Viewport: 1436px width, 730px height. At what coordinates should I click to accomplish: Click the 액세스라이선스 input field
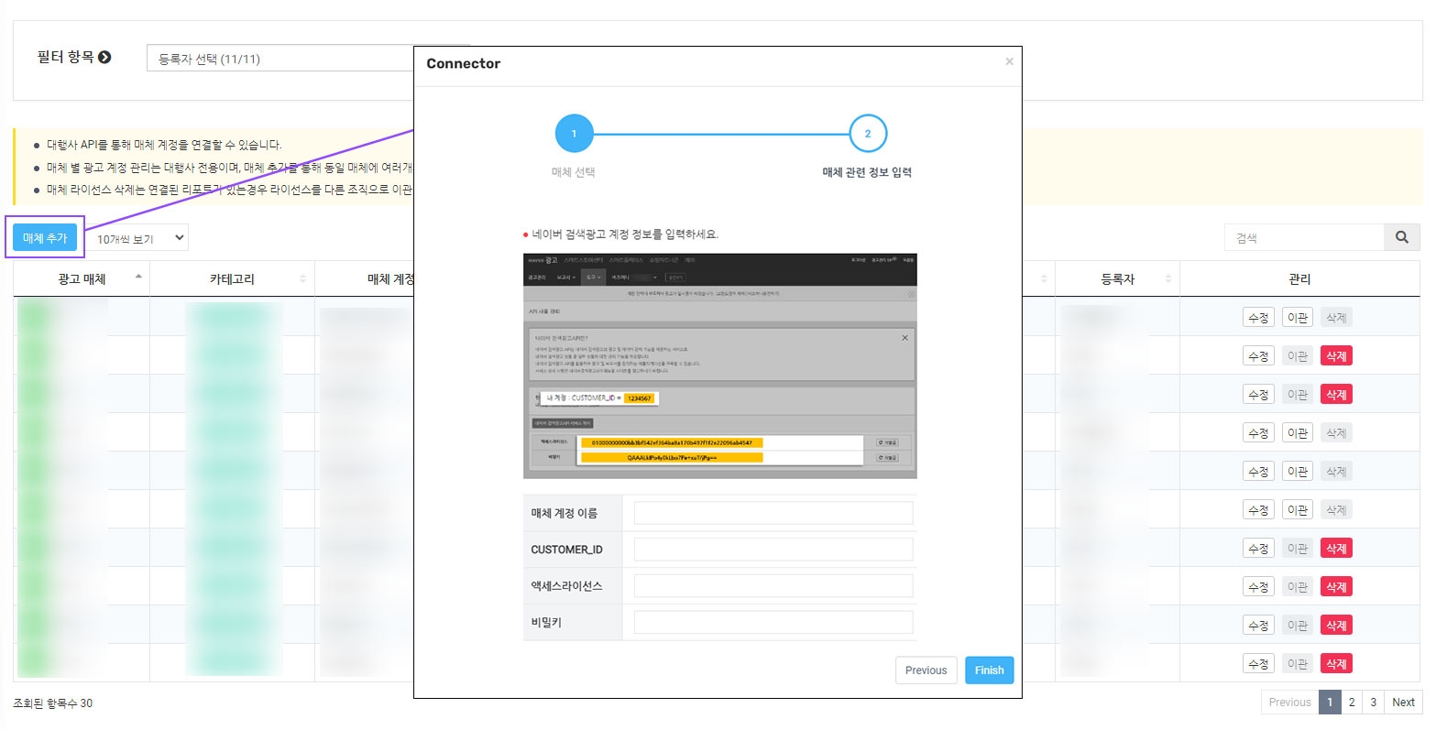point(773,586)
